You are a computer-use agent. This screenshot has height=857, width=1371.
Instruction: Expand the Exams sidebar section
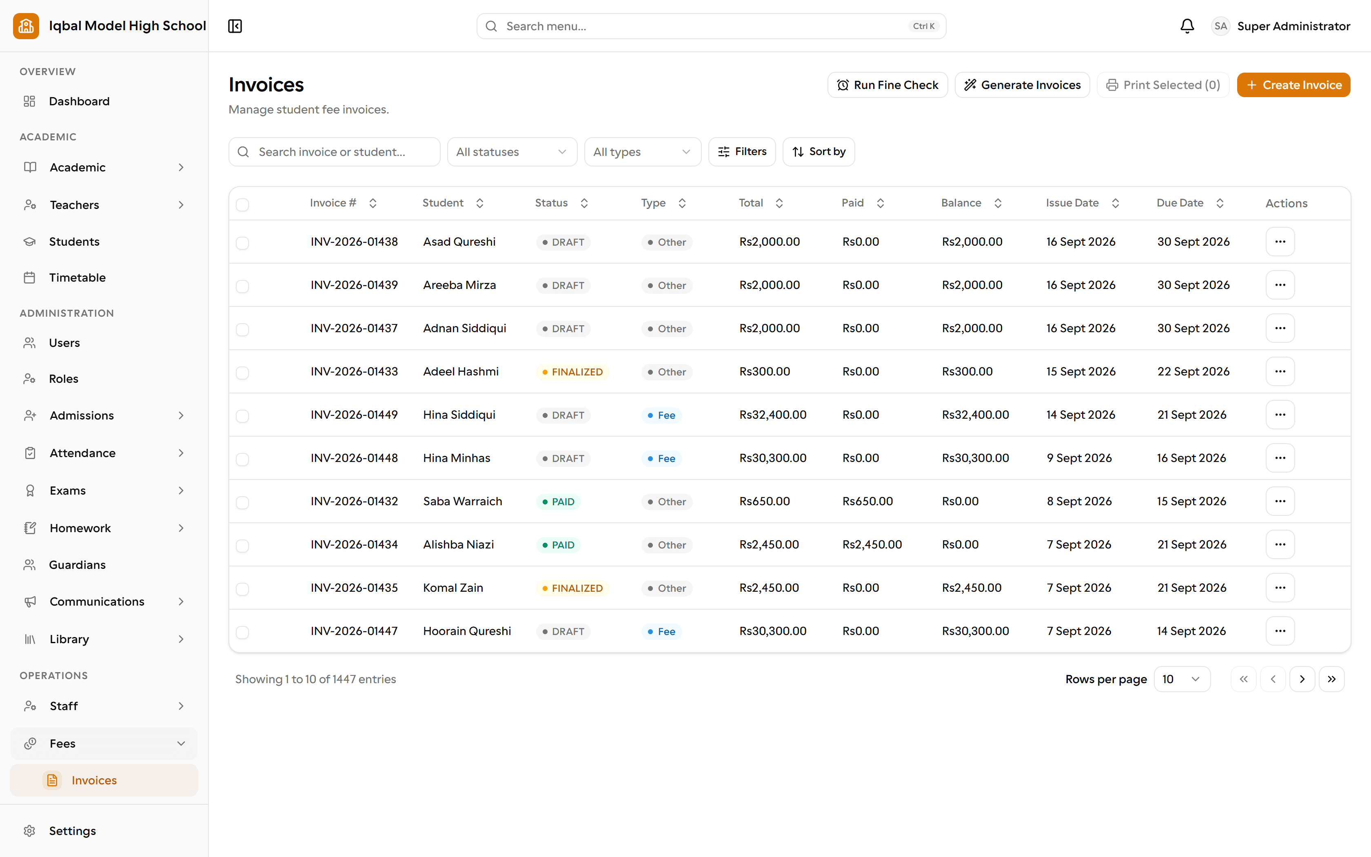coord(104,490)
